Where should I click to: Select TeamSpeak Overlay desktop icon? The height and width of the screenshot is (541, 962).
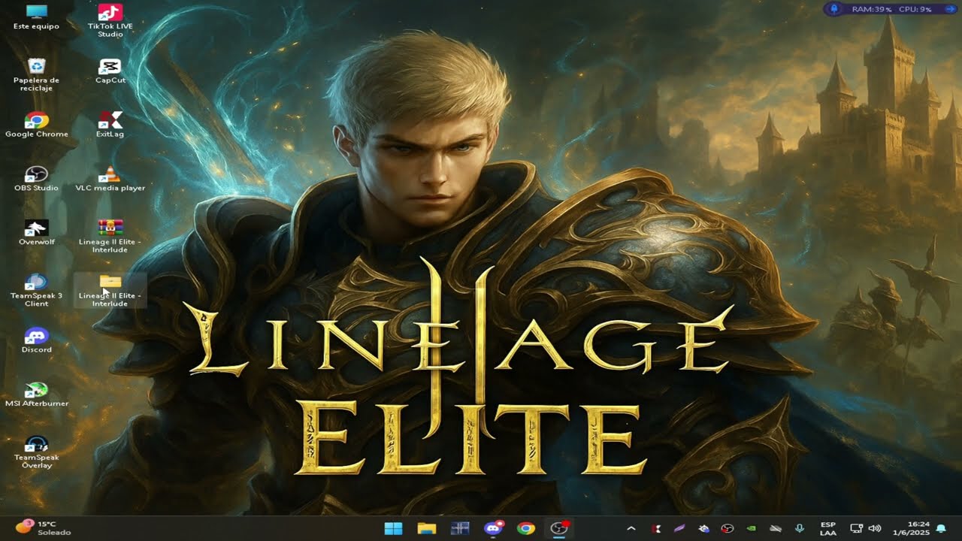pos(36,452)
